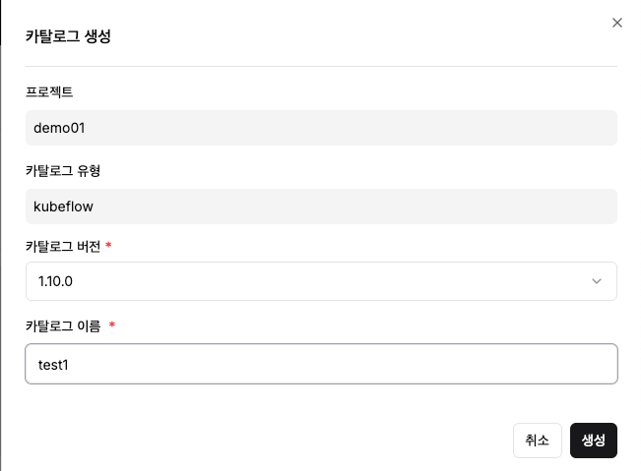The height and width of the screenshot is (471, 641).
Task: Select the 1.10.0 version value text
Action: click(x=55, y=281)
